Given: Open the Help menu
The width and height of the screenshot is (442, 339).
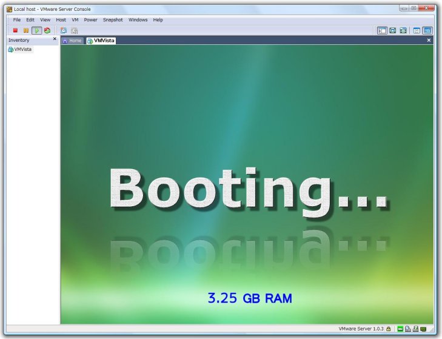Looking at the screenshot, I should click(158, 20).
